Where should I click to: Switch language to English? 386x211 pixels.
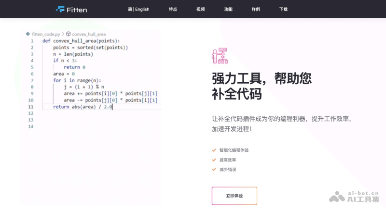pos(142,9)
